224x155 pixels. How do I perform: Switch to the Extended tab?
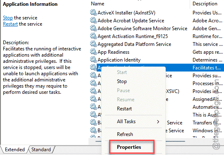15,150
